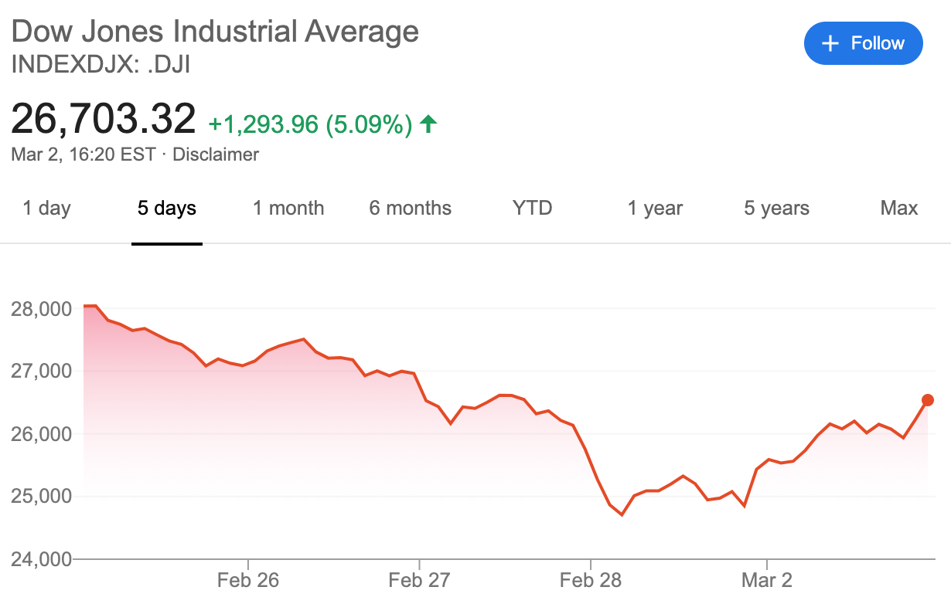Click the red endpoint dot on chart
This screenshot has width=951, height=604.
tap(928, 400)
